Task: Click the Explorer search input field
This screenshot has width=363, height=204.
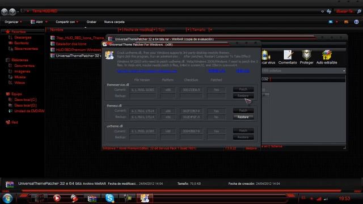Action: pyautogui.click(x=344, y=11)
